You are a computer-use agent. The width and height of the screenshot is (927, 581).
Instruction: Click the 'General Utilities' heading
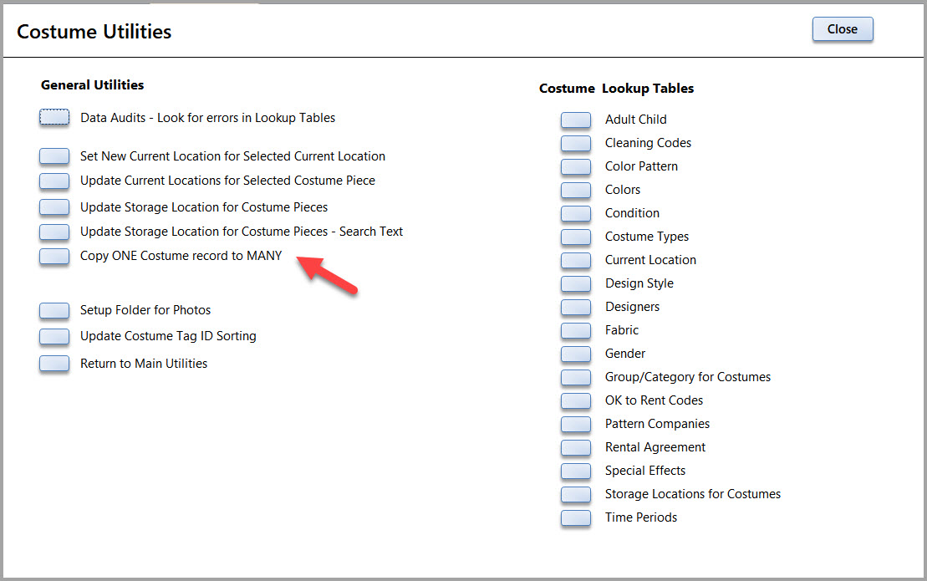pos(92,85)
